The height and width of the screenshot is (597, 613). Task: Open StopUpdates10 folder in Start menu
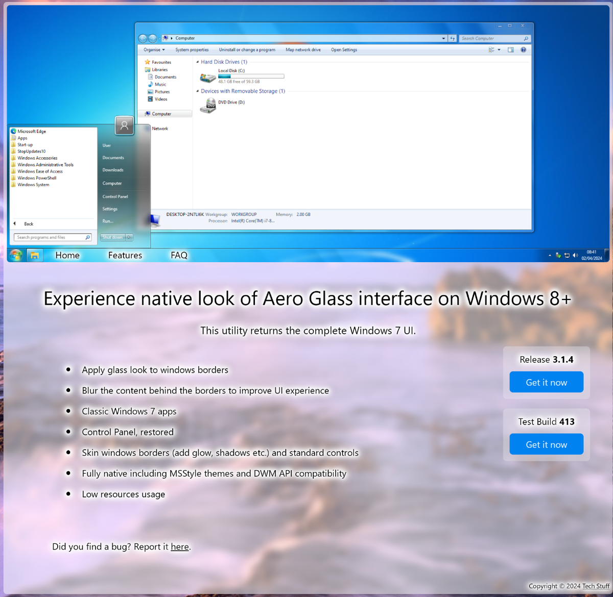28,151
